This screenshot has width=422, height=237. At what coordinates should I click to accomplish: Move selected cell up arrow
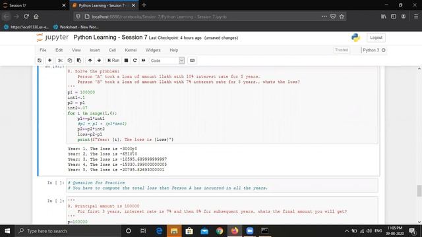(90, 61)
